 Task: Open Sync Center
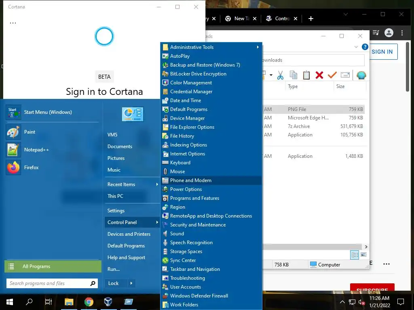tap(211, 260)
